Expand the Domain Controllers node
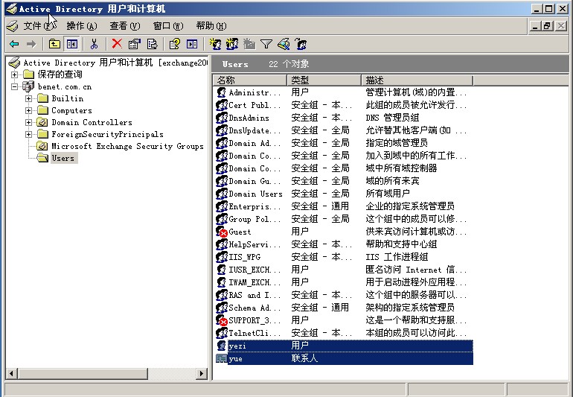This screenshot has height=397, width=573. coord(28,122)
